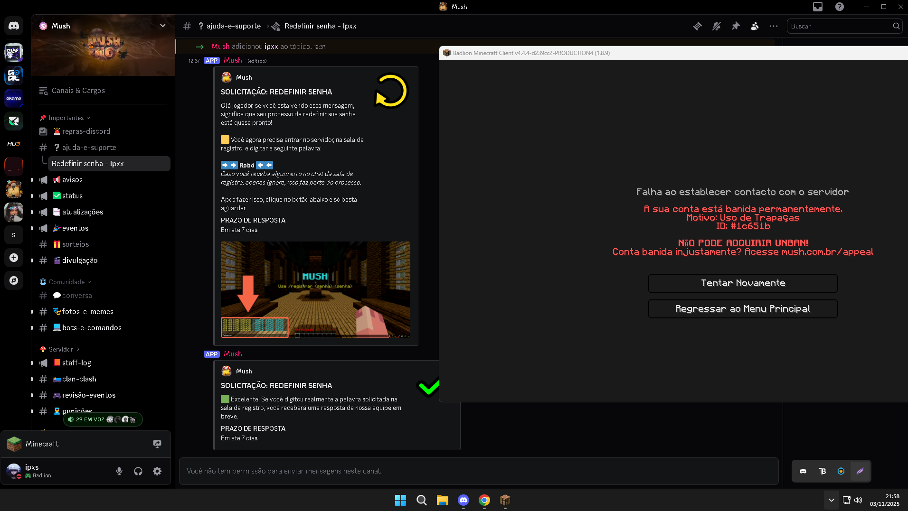
Task: Open the eventos channel
Action: (102, 228)
